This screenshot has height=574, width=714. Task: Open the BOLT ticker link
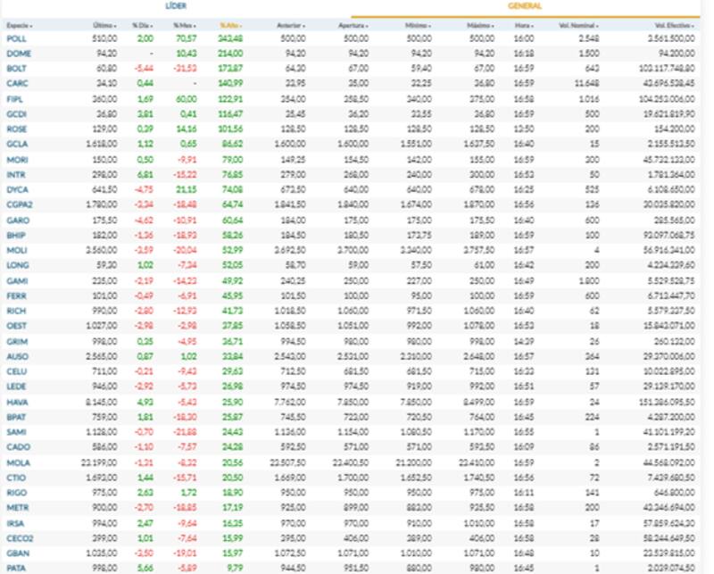pyautogui.click(x=15, y=68)
